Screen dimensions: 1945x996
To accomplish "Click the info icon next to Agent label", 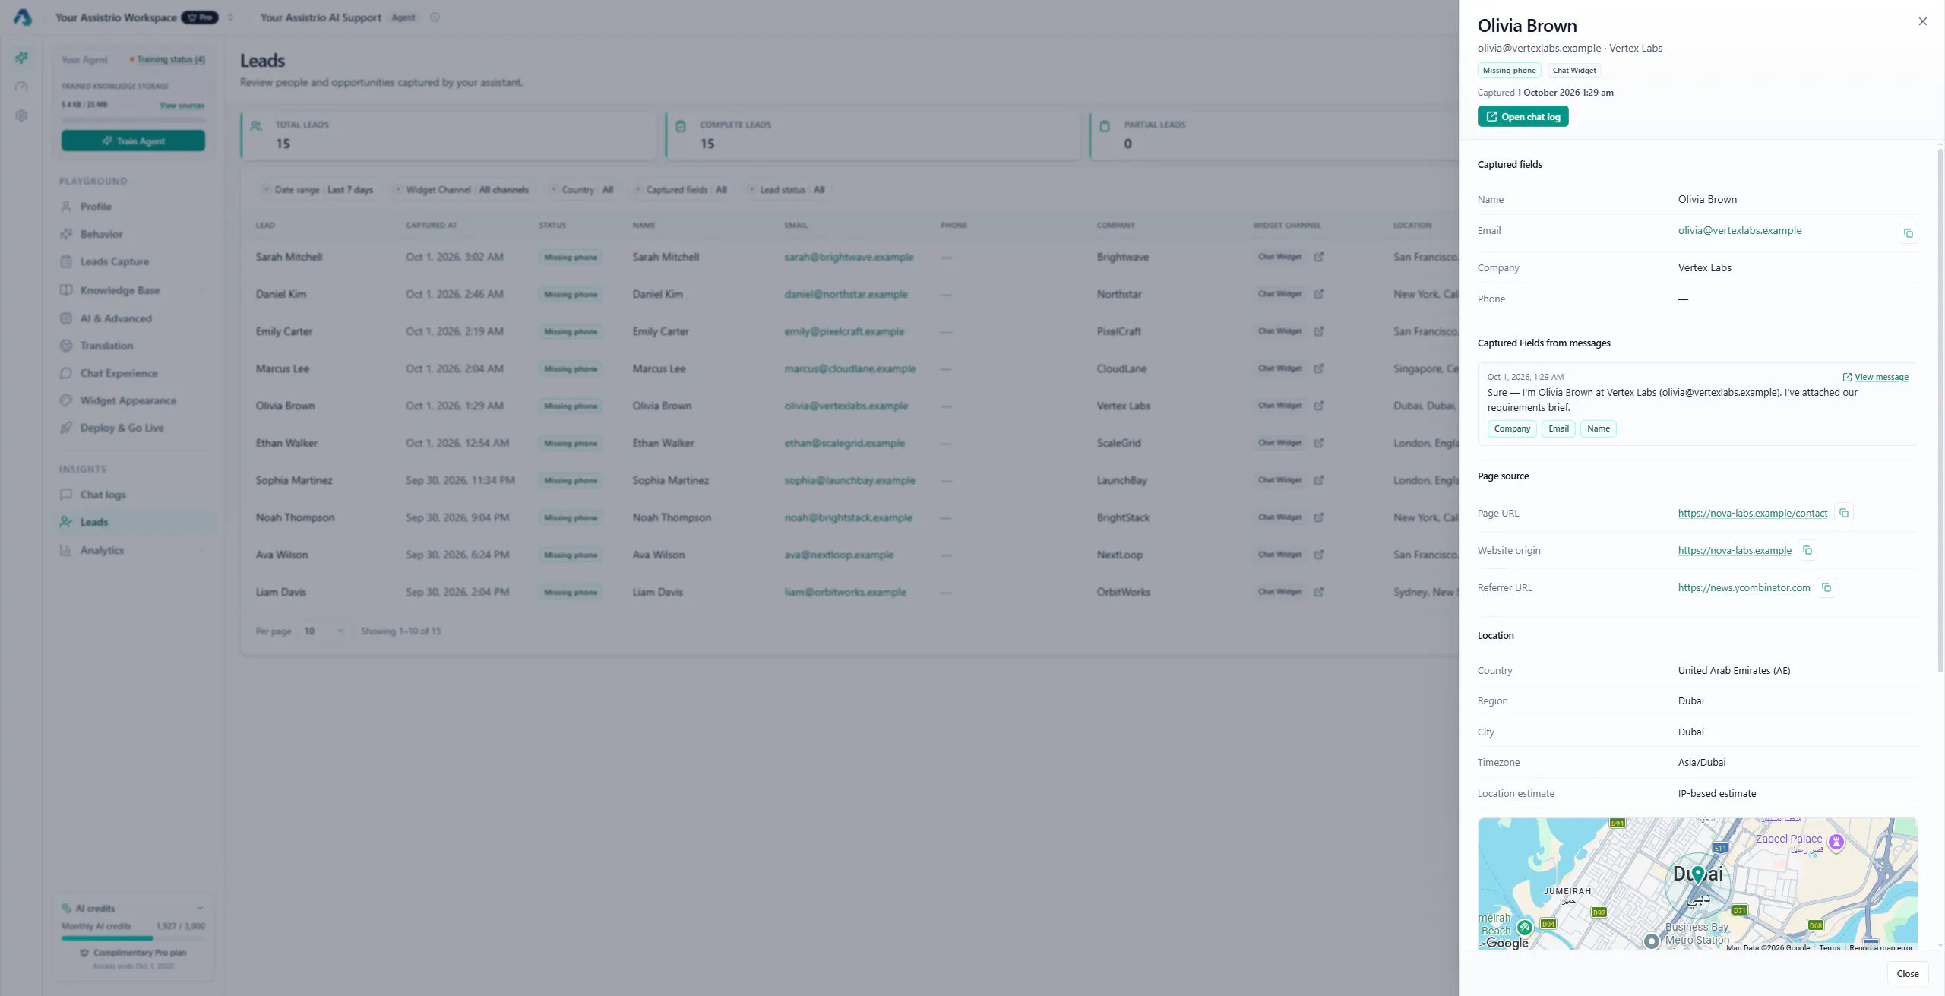I will 435,17.
